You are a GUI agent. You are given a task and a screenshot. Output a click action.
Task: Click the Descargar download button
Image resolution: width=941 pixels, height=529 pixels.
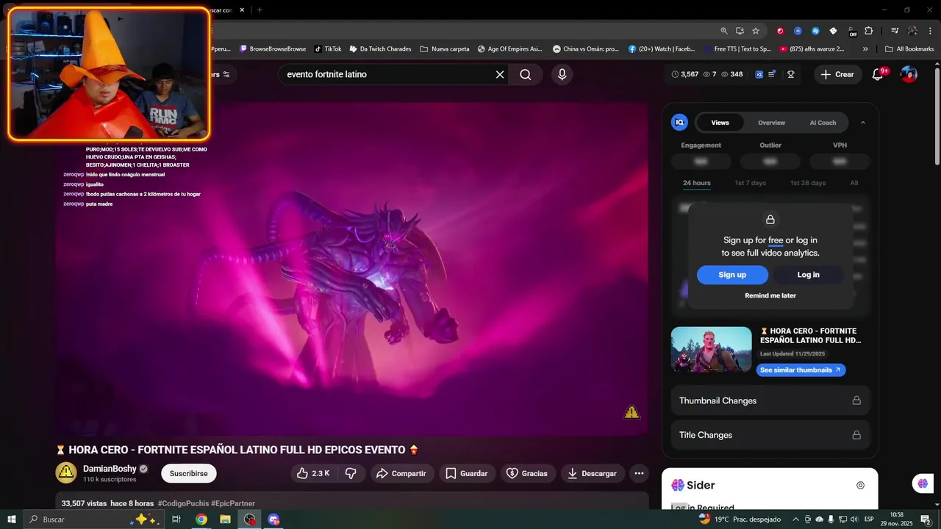(x=593, y=473)
